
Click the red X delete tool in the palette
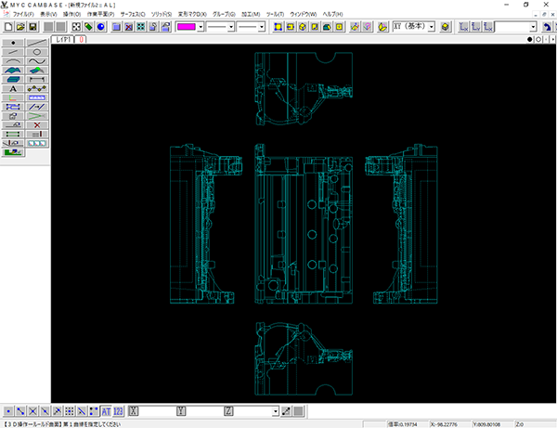point(37,125)
